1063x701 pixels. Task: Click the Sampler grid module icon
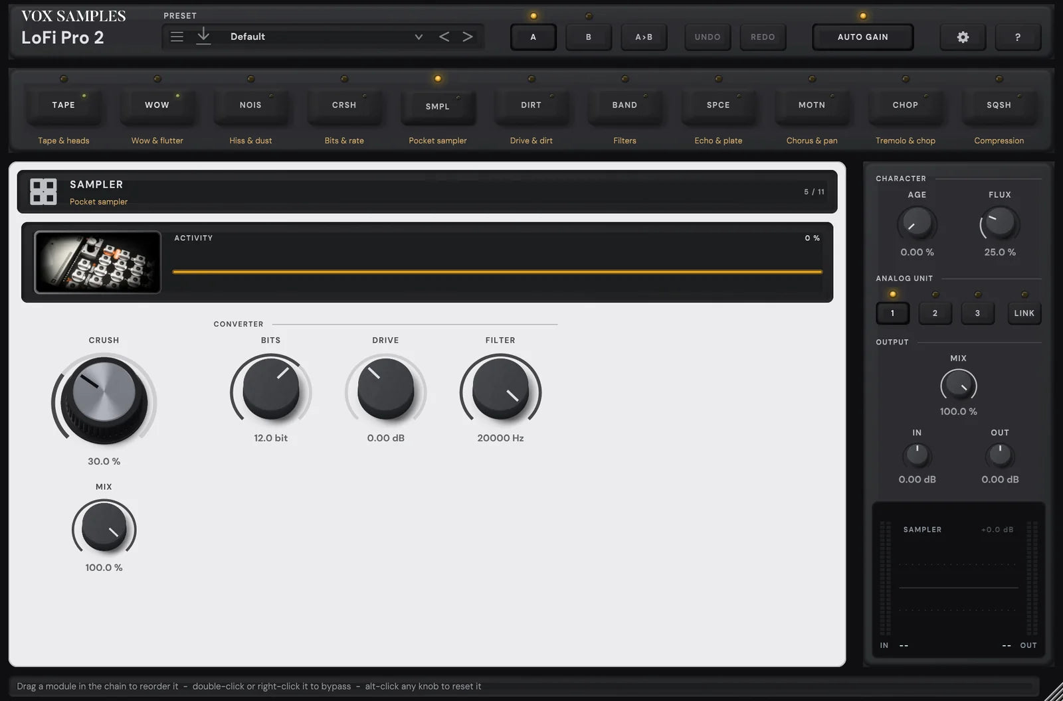click(x=43, y=191)
